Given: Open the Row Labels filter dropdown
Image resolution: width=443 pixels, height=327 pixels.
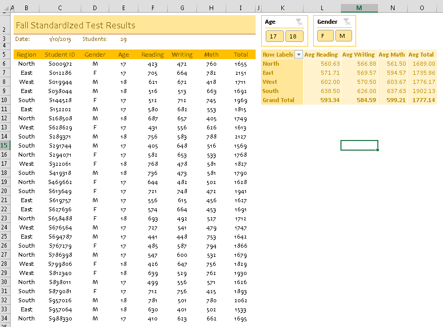Looking at the screenshot, I should (x=299, y=55).
